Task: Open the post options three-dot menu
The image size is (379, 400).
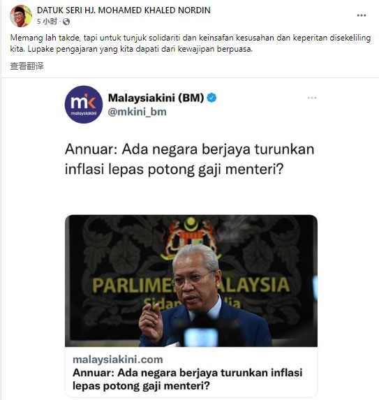Action: coord(362,15)
